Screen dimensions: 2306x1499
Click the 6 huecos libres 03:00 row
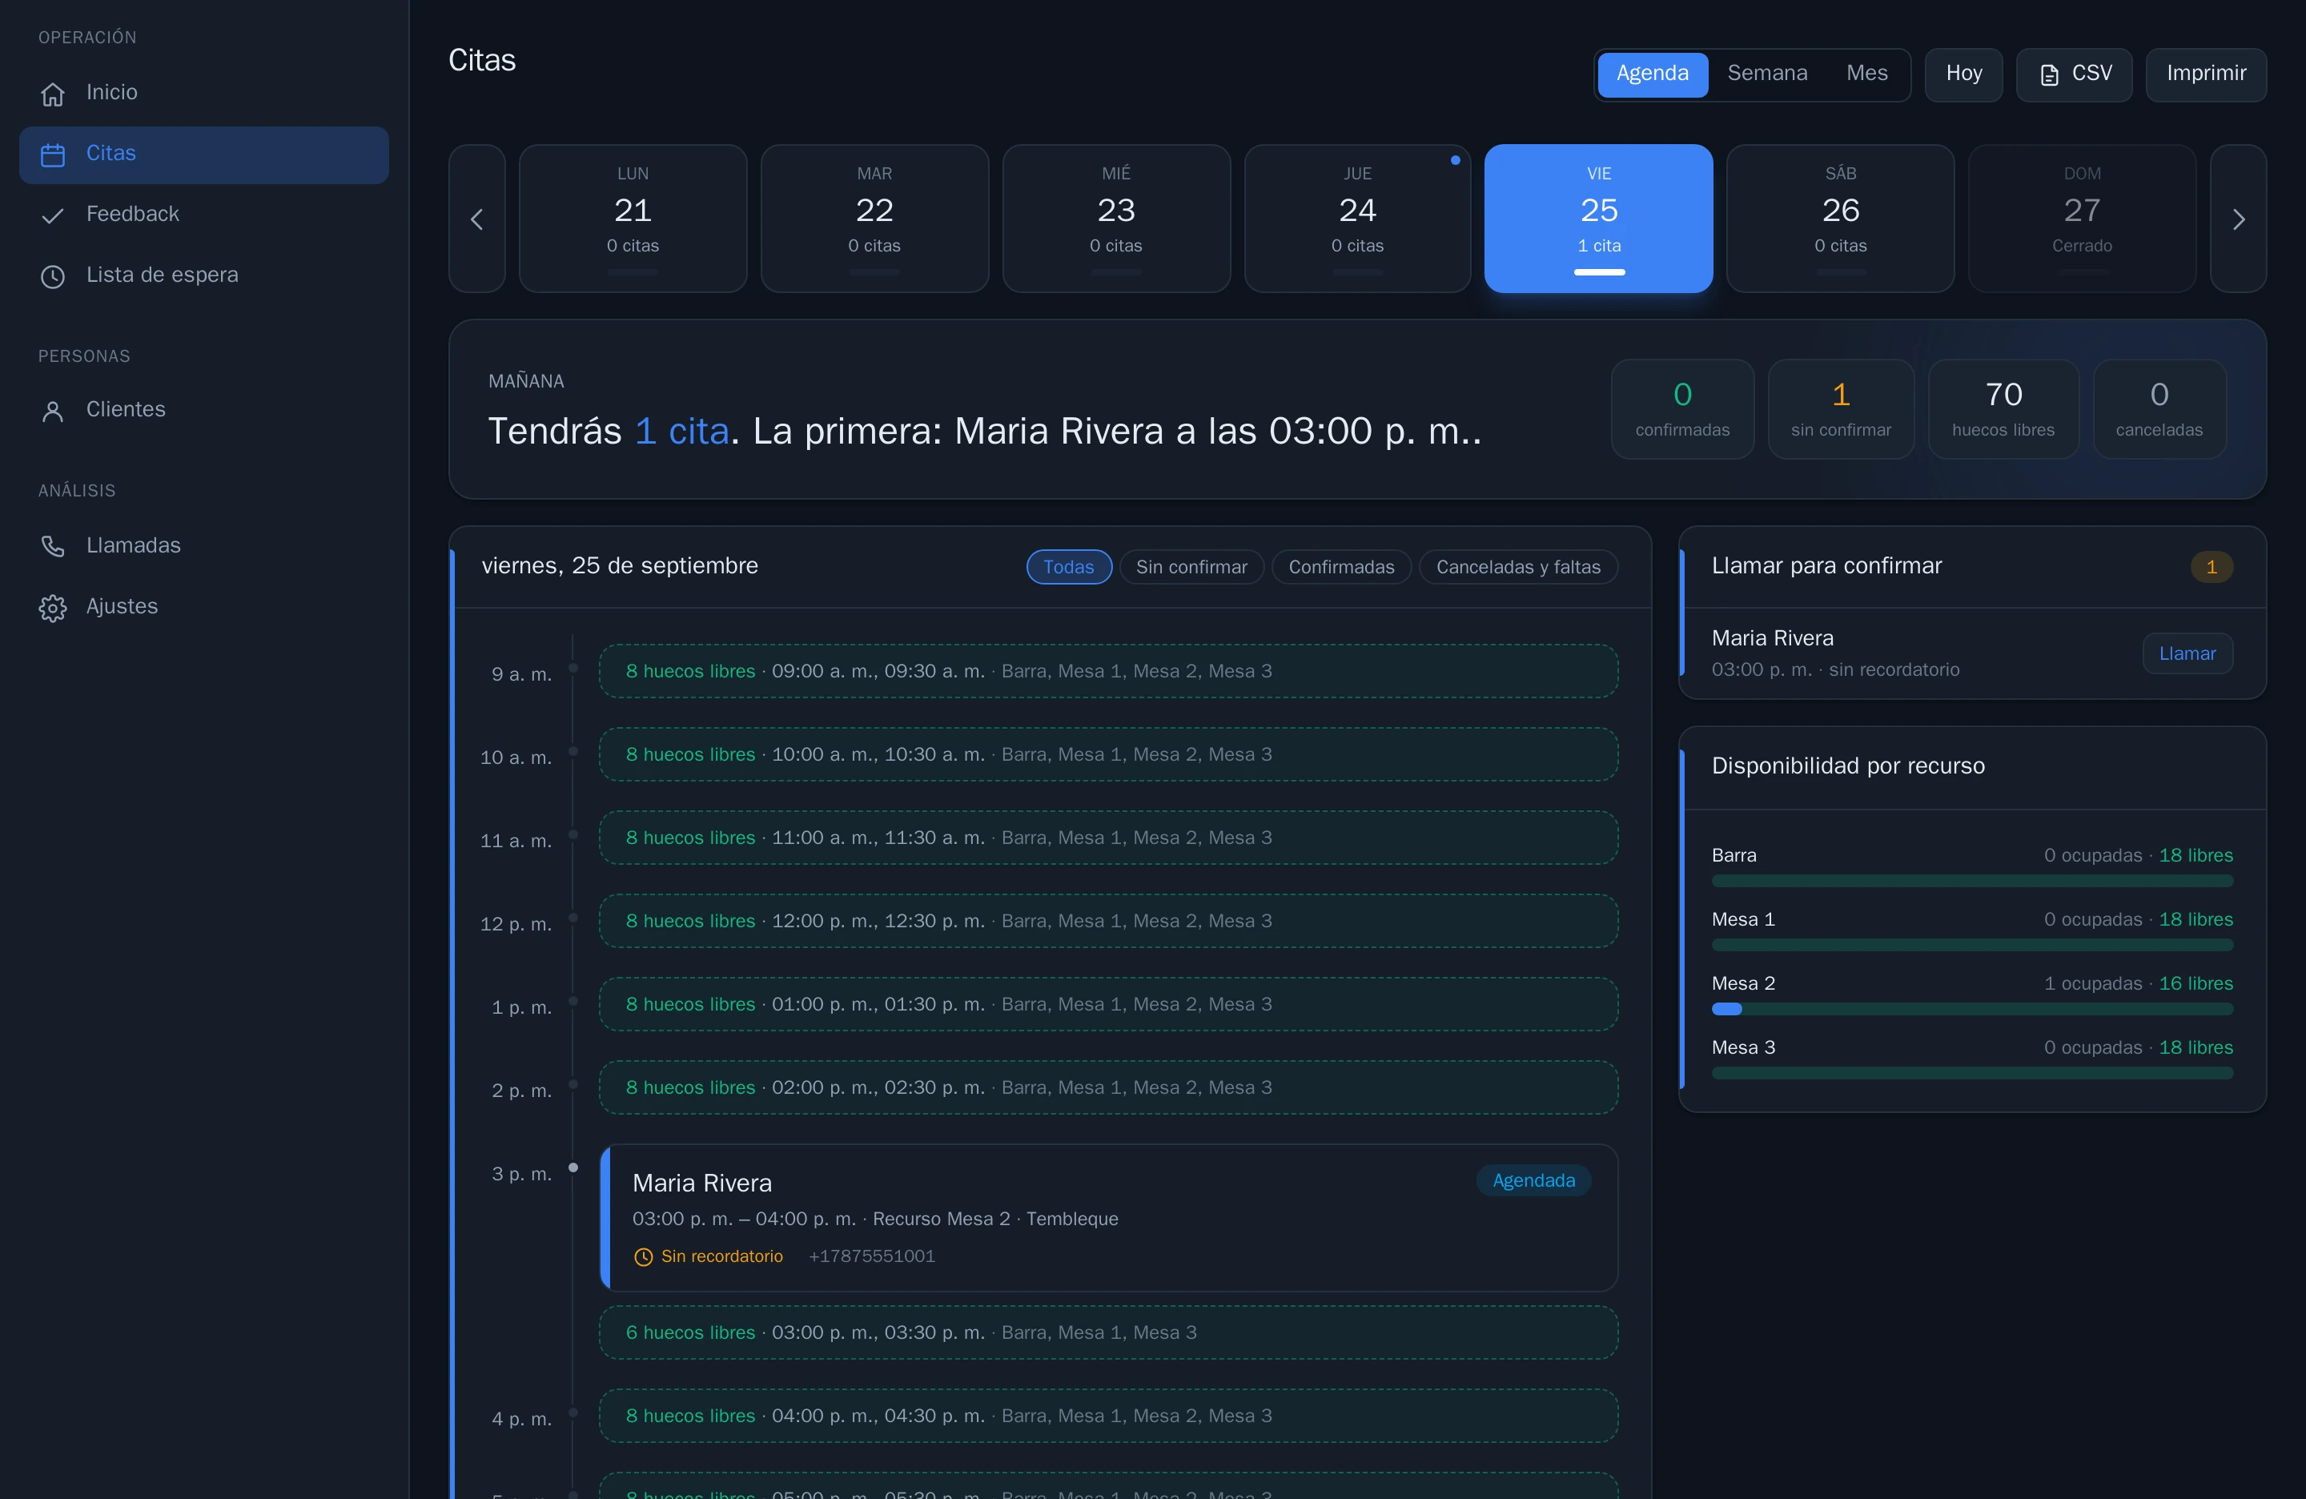coord(1108,1333)
